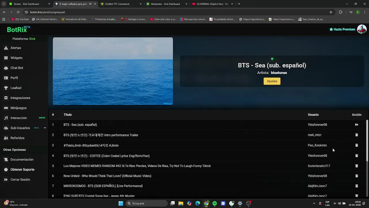Image resolution: width=369 pixels, height=208 pixels.
Task: Open Widgets in the sidebar
Action: [16, 58]
